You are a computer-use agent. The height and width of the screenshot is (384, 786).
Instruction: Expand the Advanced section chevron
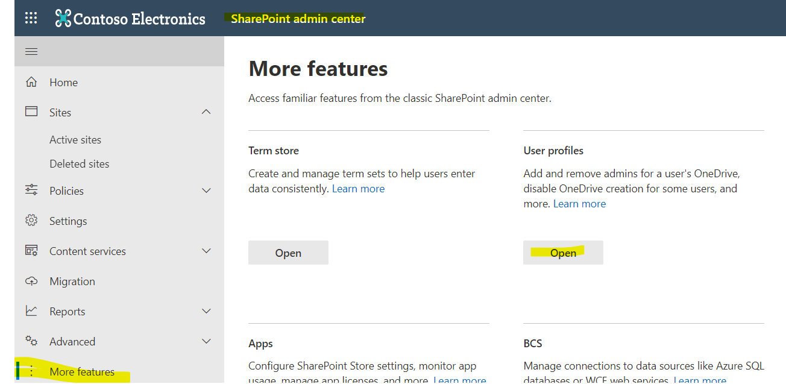point(206,341)
